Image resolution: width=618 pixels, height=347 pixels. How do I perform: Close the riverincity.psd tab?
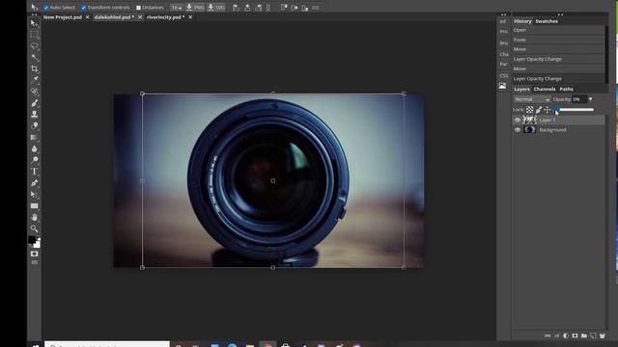(190, 17)
